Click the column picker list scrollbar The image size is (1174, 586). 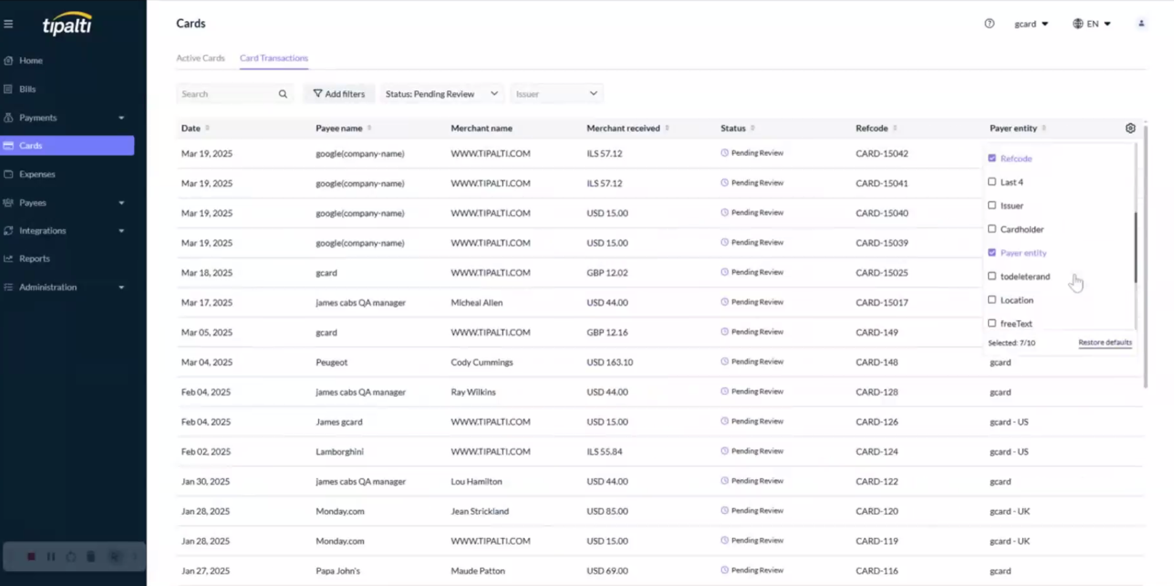click(1135, 247)
